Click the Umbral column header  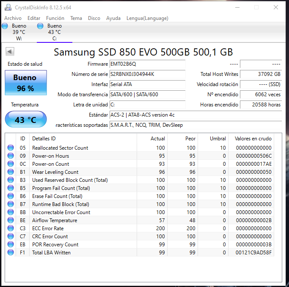[x=213, y=139]
